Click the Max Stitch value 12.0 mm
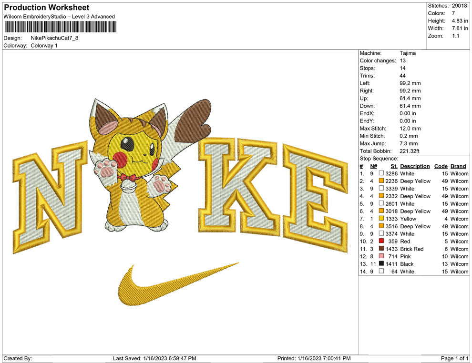This screenshot has height=363, width=472. pos(410,129)
